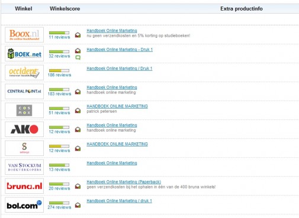This screenshot has height=218, width=299.
Task: Open Centralpoint's Handboek Online Marketing link
Action: click(112, 87)
